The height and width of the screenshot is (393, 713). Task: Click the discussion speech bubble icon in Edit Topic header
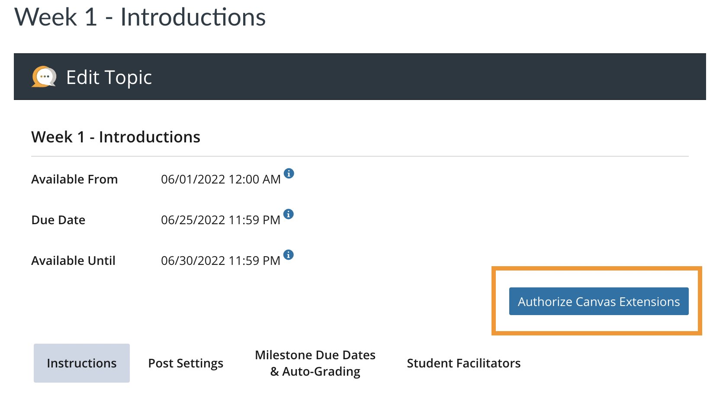[x=43, y=77]
